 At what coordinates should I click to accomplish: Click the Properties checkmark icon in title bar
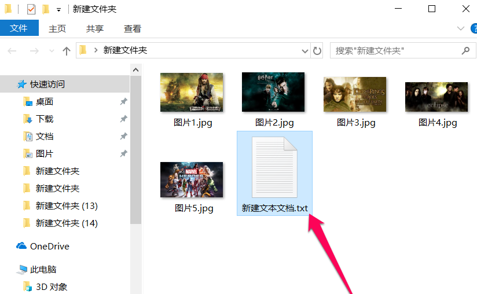(x=31, y=9)
